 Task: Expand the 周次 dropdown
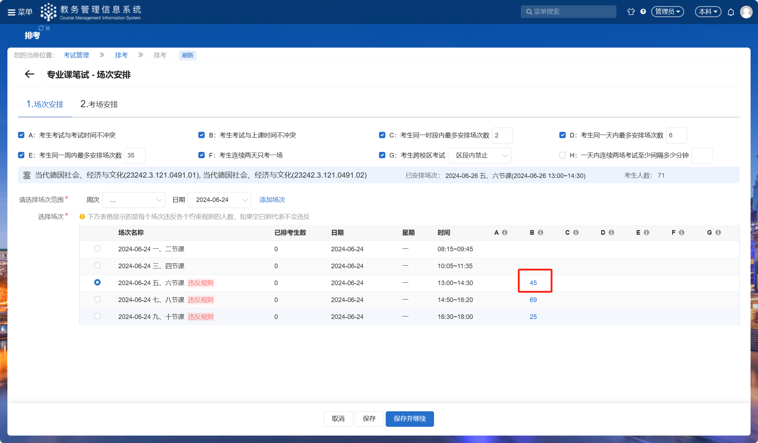tap(134, 200)
